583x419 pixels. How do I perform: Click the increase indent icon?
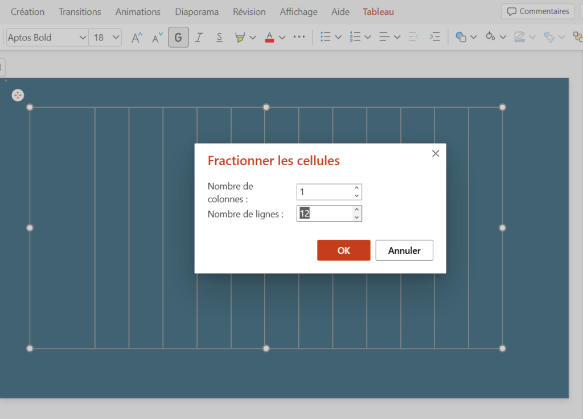tap(434, 37)
